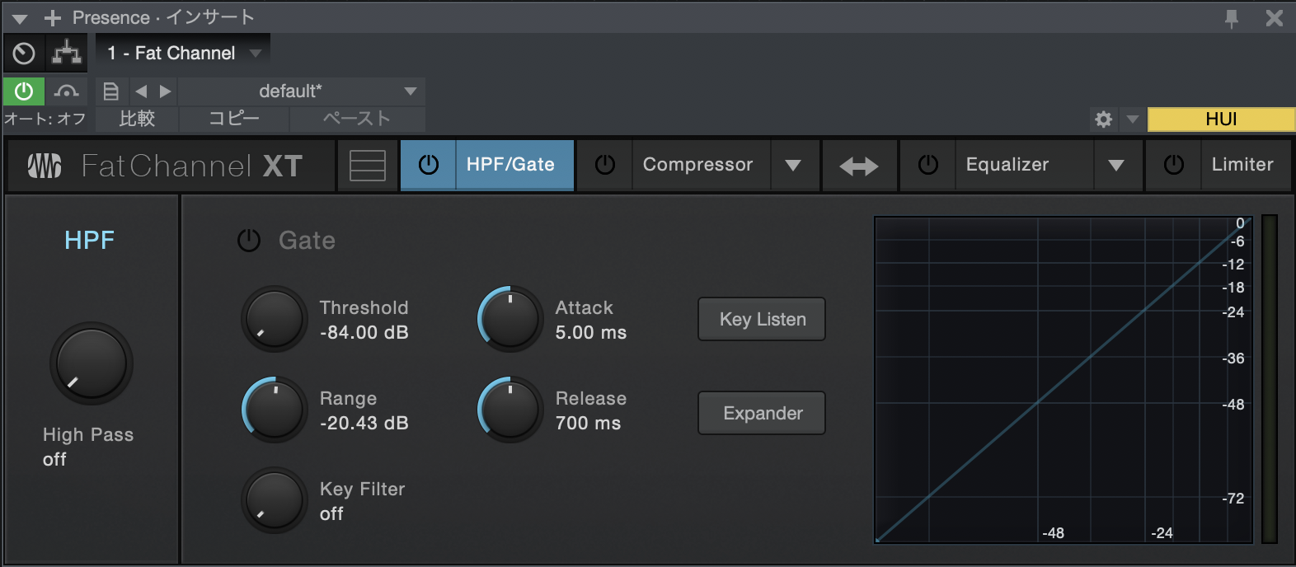Expand the Compressor model dropdown arrow
Viewport: 1296px width, 567px height.
tap(793, 166)
